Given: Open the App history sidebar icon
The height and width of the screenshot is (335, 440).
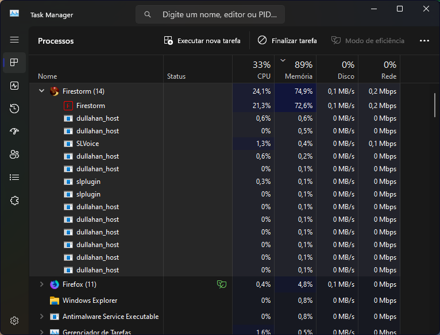Looking at the screenshot, I should tap(14, 109).
